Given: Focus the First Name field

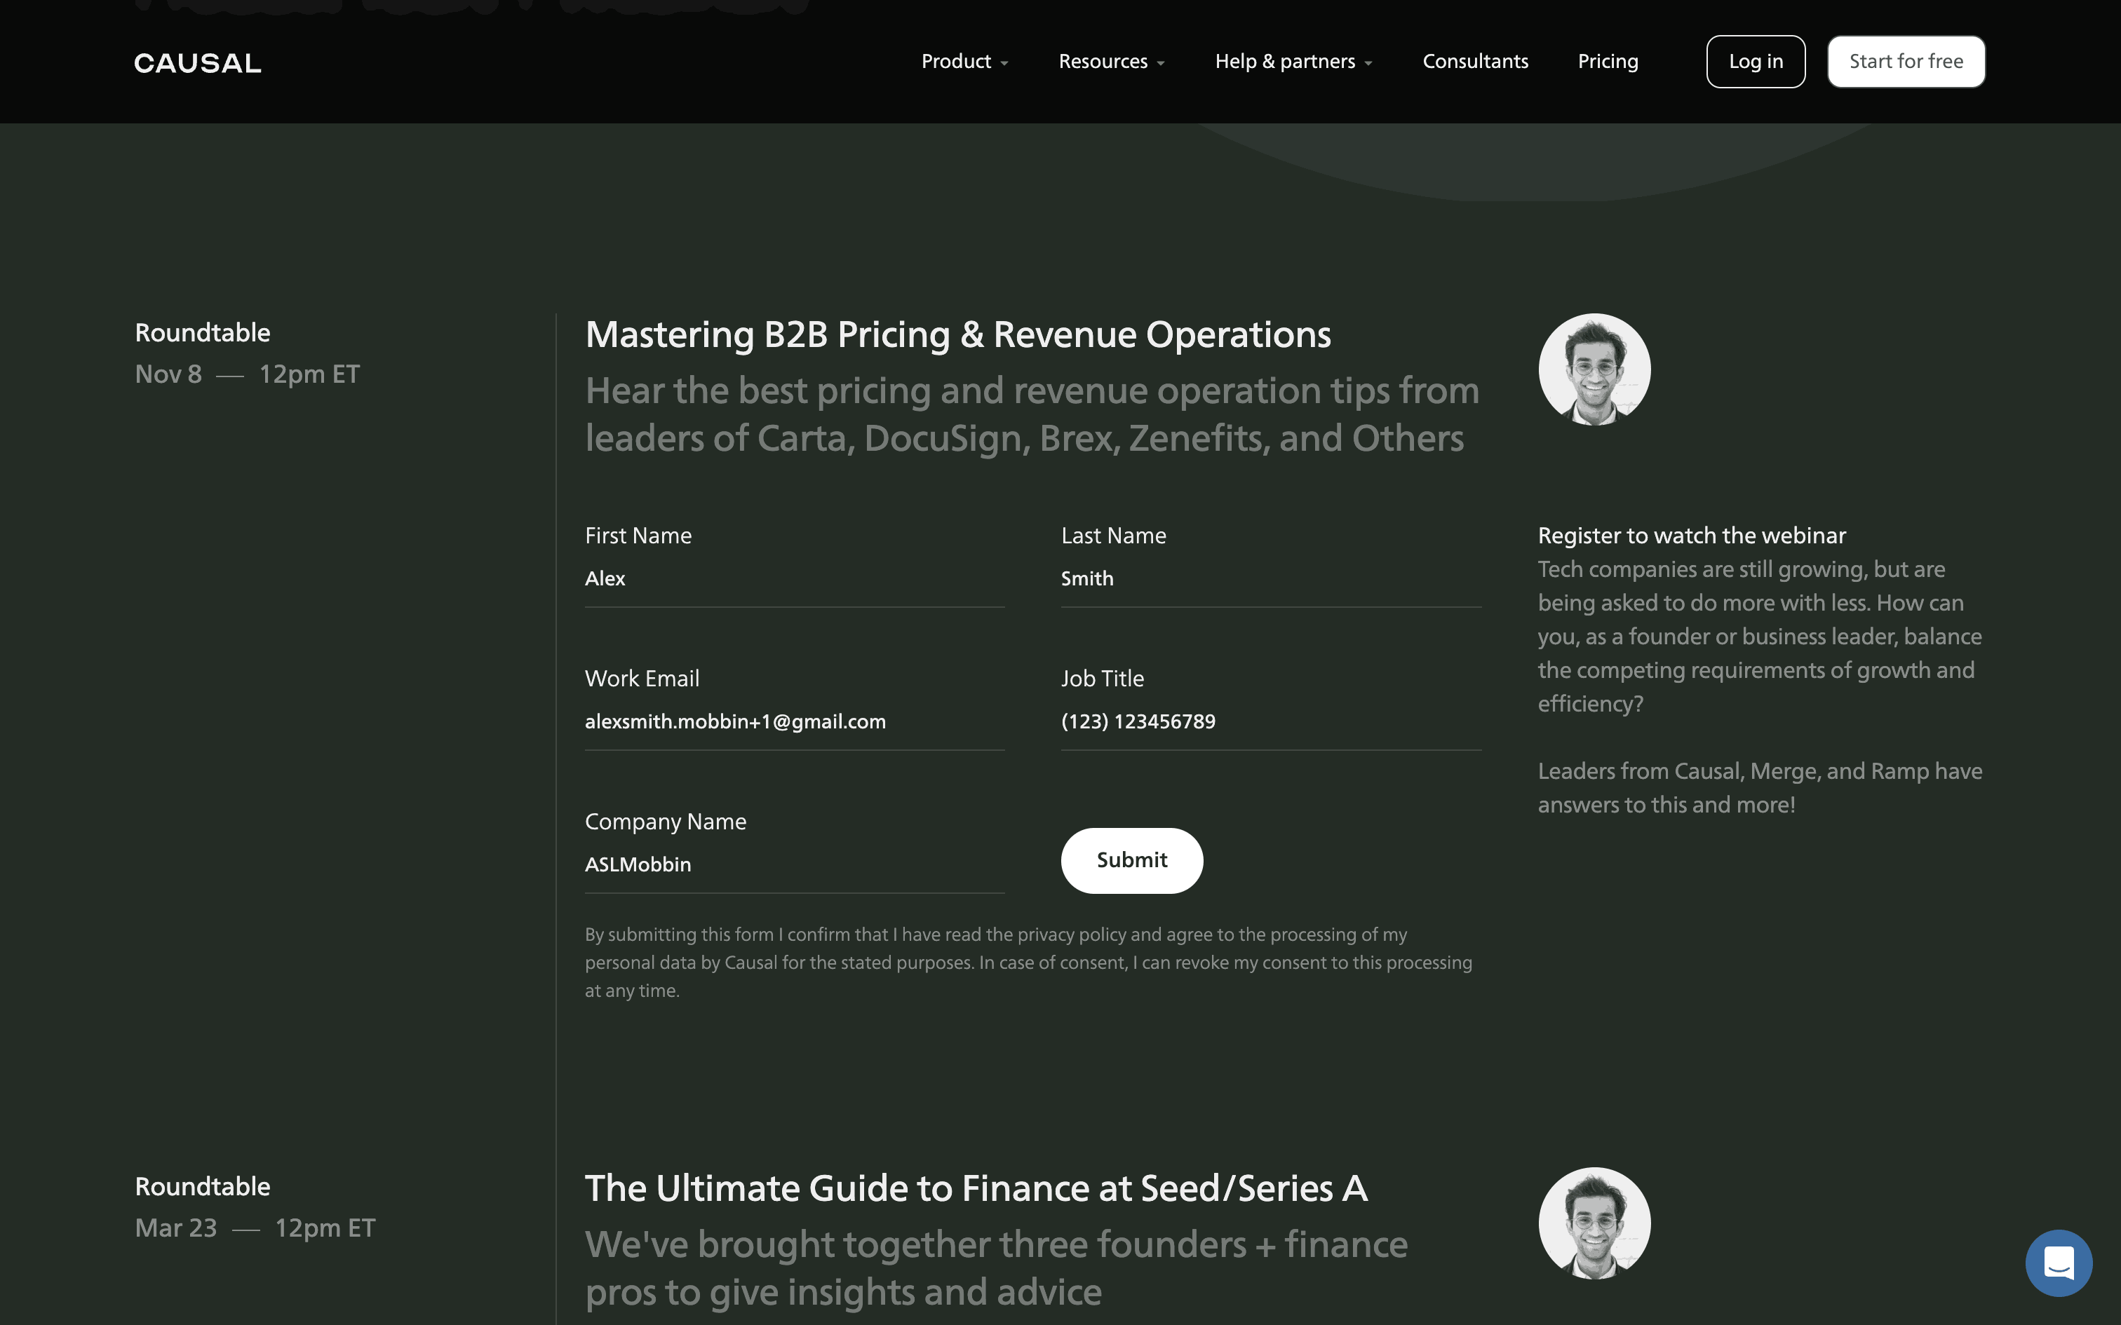Looking at the screenshot, I should (793, 579).
